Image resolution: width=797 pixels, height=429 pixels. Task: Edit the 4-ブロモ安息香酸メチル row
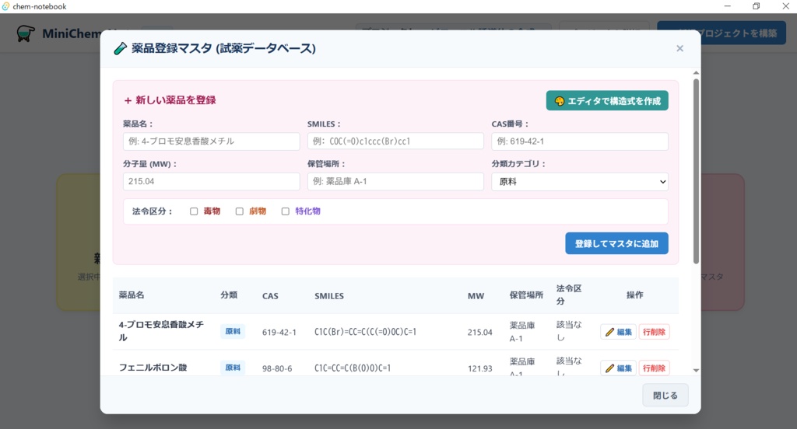tap(618, 332)
